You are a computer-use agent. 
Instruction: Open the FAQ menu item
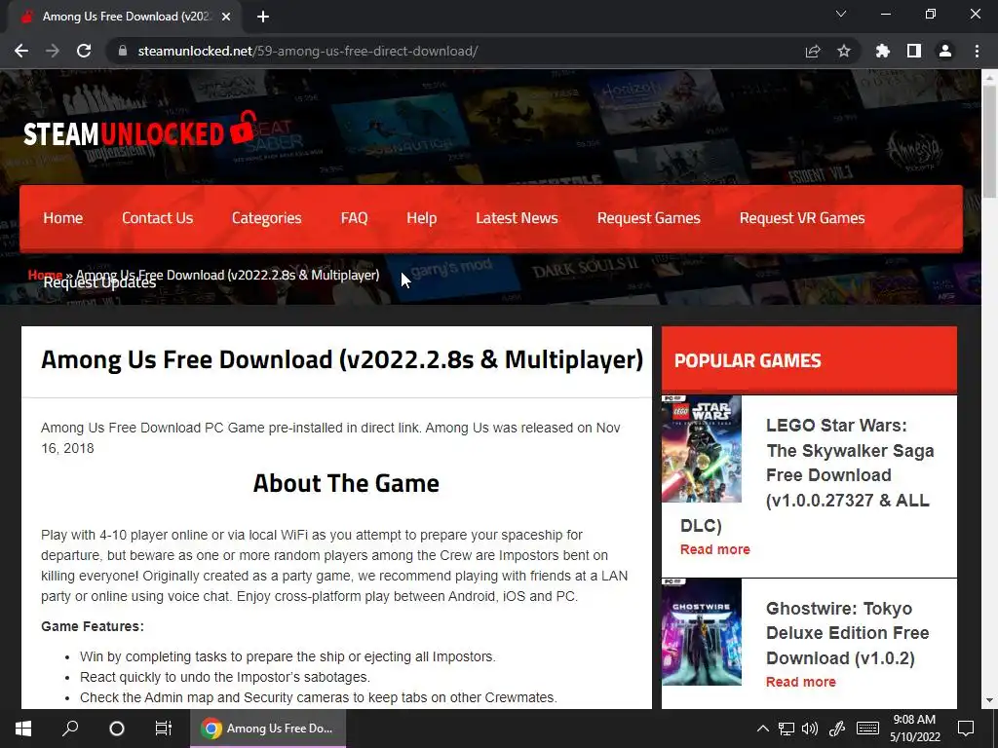pyautogui.click(x=354, y=218)
